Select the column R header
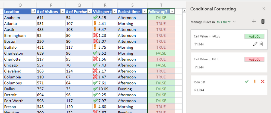The image size is (271, 113). tap(105, 5)
